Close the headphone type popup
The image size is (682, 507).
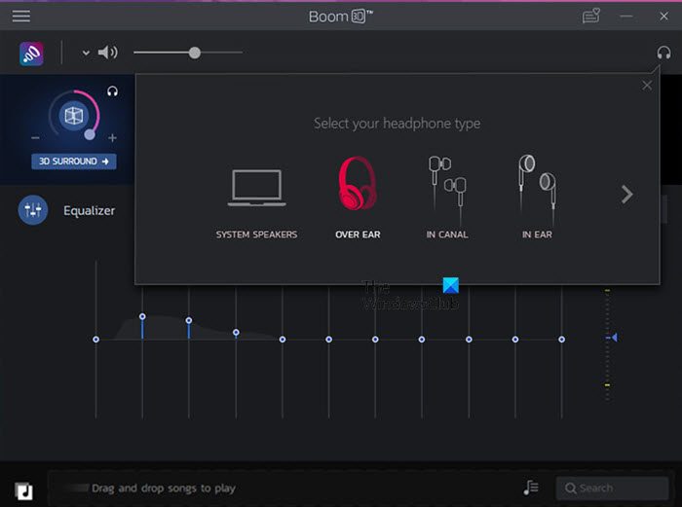tap(647, 86)
